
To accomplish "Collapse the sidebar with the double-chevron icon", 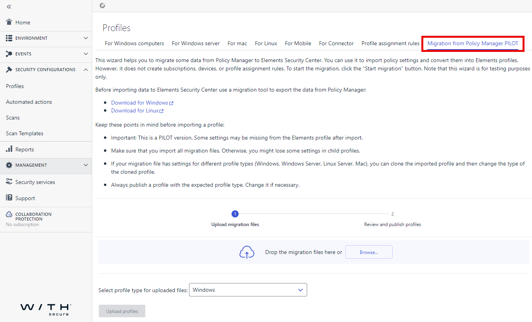I will [9, 7].
